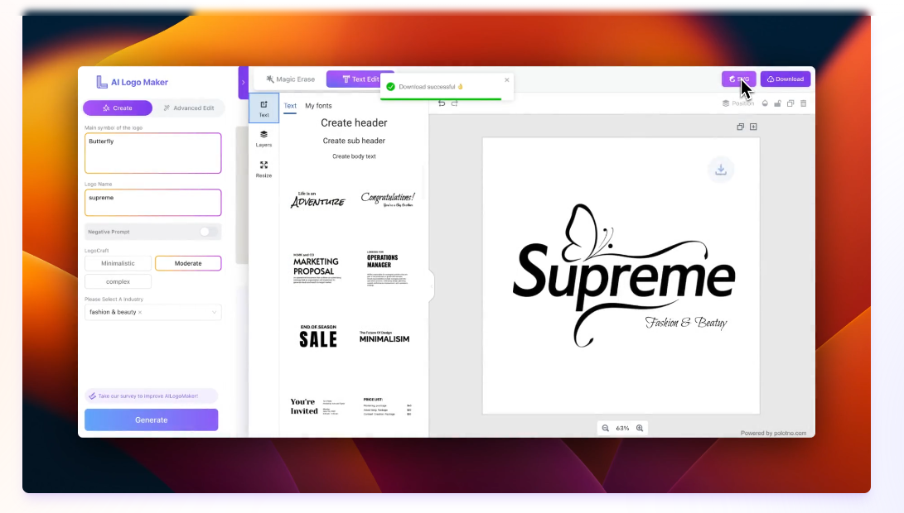The height and width of the screenshot is (513, 904).
Task: Open the industry selection dropdown
Action: click(x=152, y=312)
